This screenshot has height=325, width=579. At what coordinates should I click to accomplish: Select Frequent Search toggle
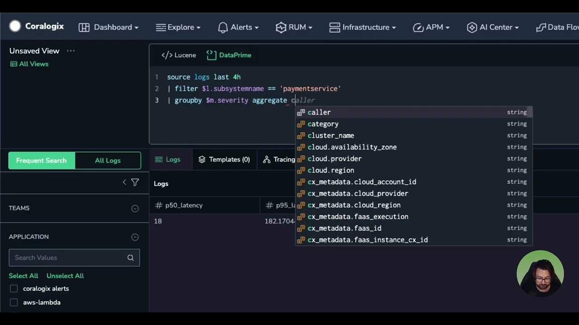[x=42, y=160]
